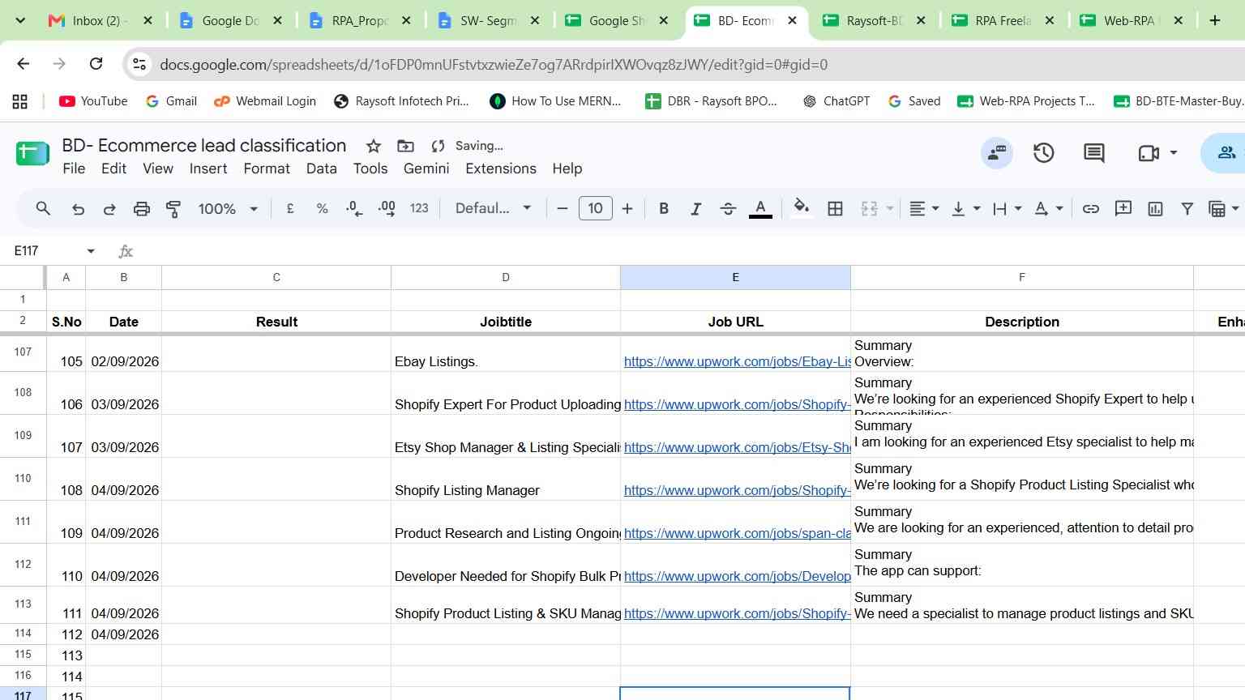1245x700 pixels.
Task: Open the comments panel icon
Action: (x=1093, y=152)
